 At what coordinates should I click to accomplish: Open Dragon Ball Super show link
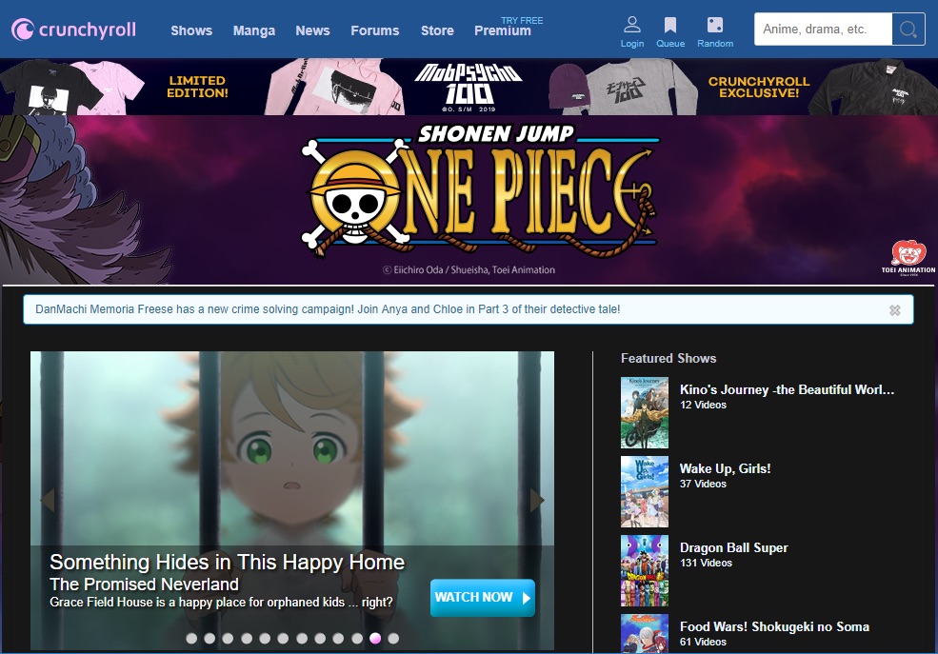point(733,547)
